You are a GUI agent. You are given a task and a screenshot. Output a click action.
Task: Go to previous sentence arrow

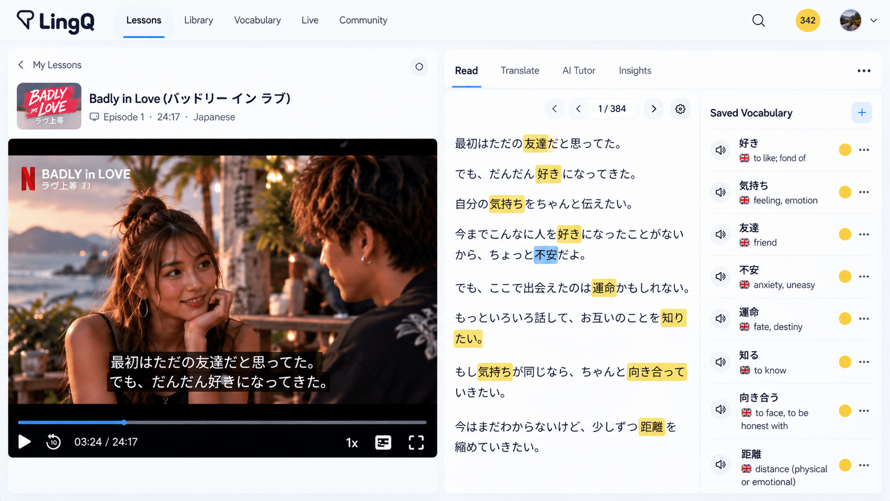pos(579,109)
